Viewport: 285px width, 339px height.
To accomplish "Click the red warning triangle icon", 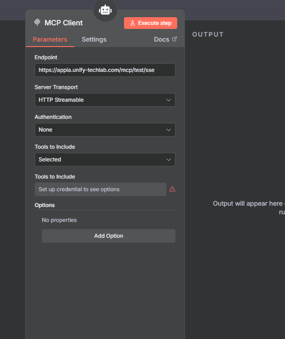I will [x=172, y=189].
